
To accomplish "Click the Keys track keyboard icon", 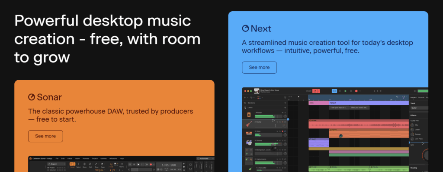I will [249, 133].
